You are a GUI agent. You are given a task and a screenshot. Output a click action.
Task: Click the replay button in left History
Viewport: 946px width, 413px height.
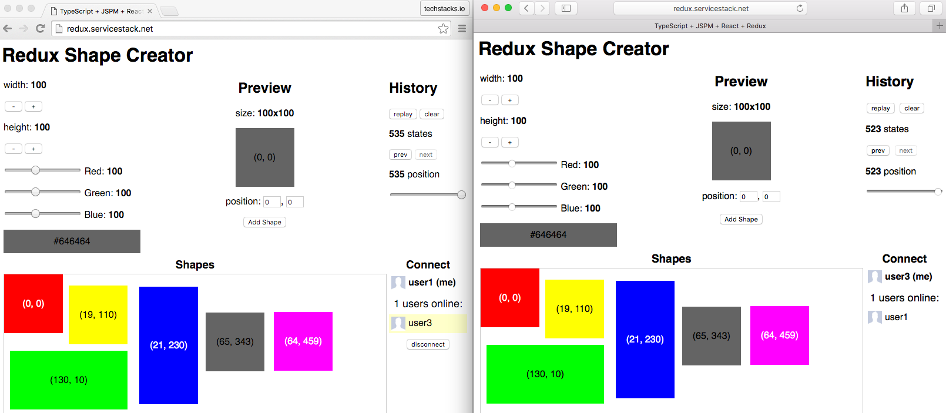pyautogui.click(x=402, y=114)
